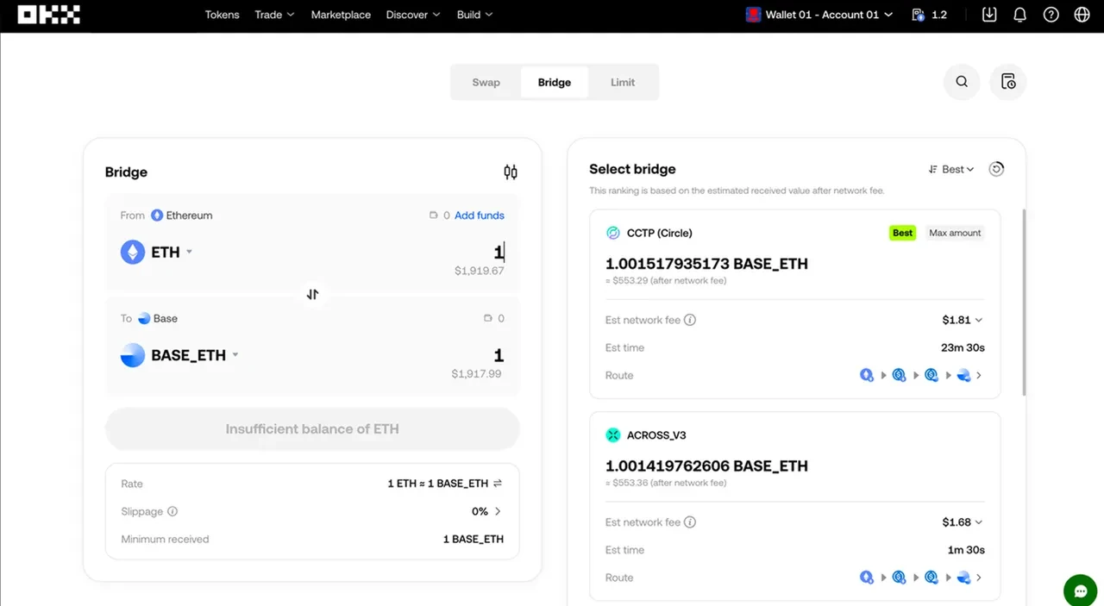The image size is (1104, 606).
Task: Click the ACROSS_V3 logo
Action: coord(613,435)
